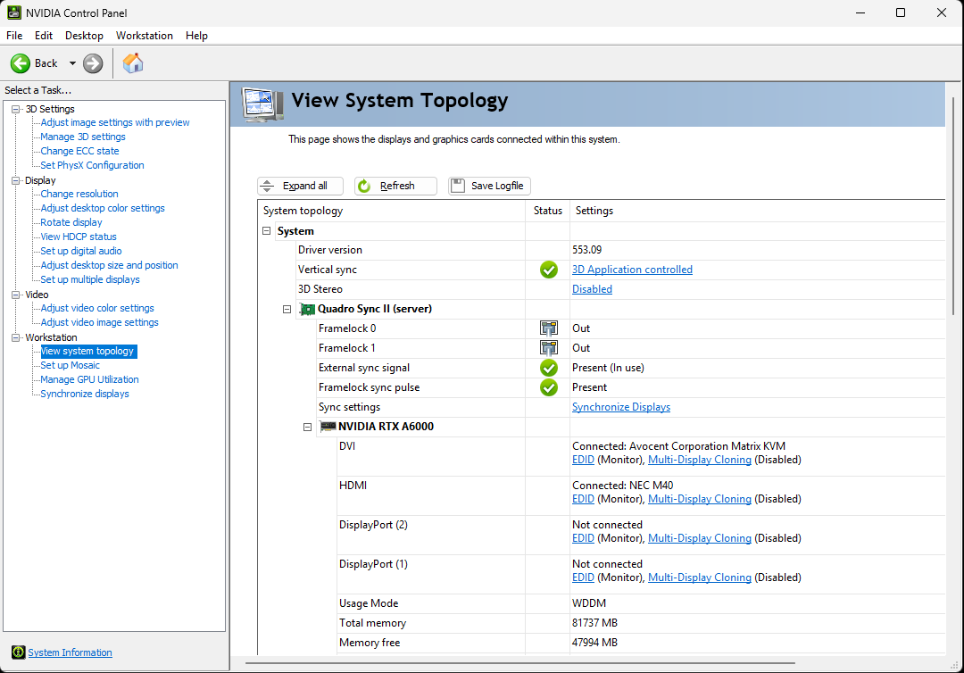Select Change resolution task
The width and height of the screenshot is (964, 673).
click(x=79, y=194)
